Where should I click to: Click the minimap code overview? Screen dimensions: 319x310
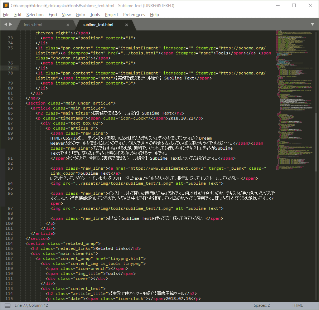295,100
